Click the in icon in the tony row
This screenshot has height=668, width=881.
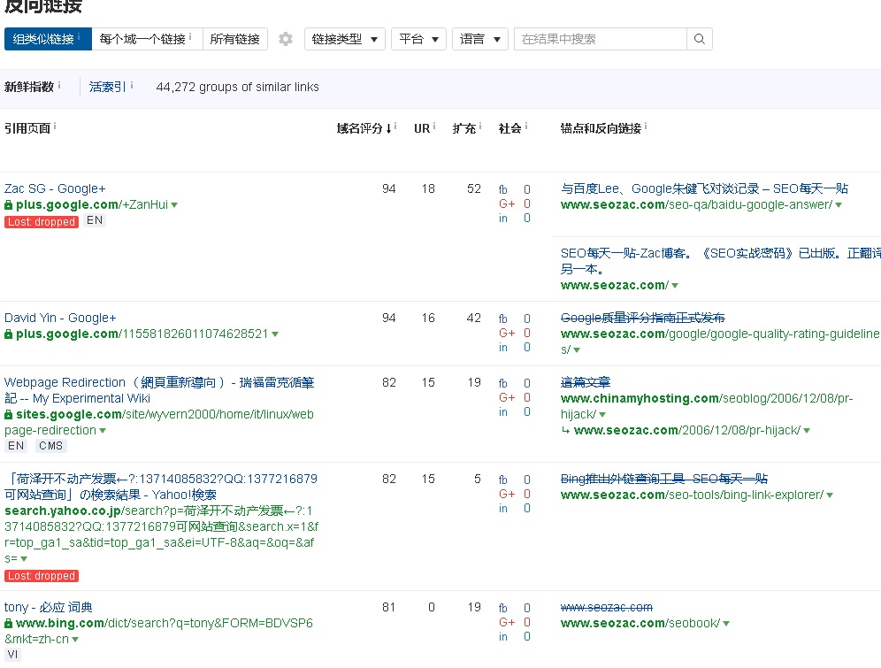pos(503,636)
